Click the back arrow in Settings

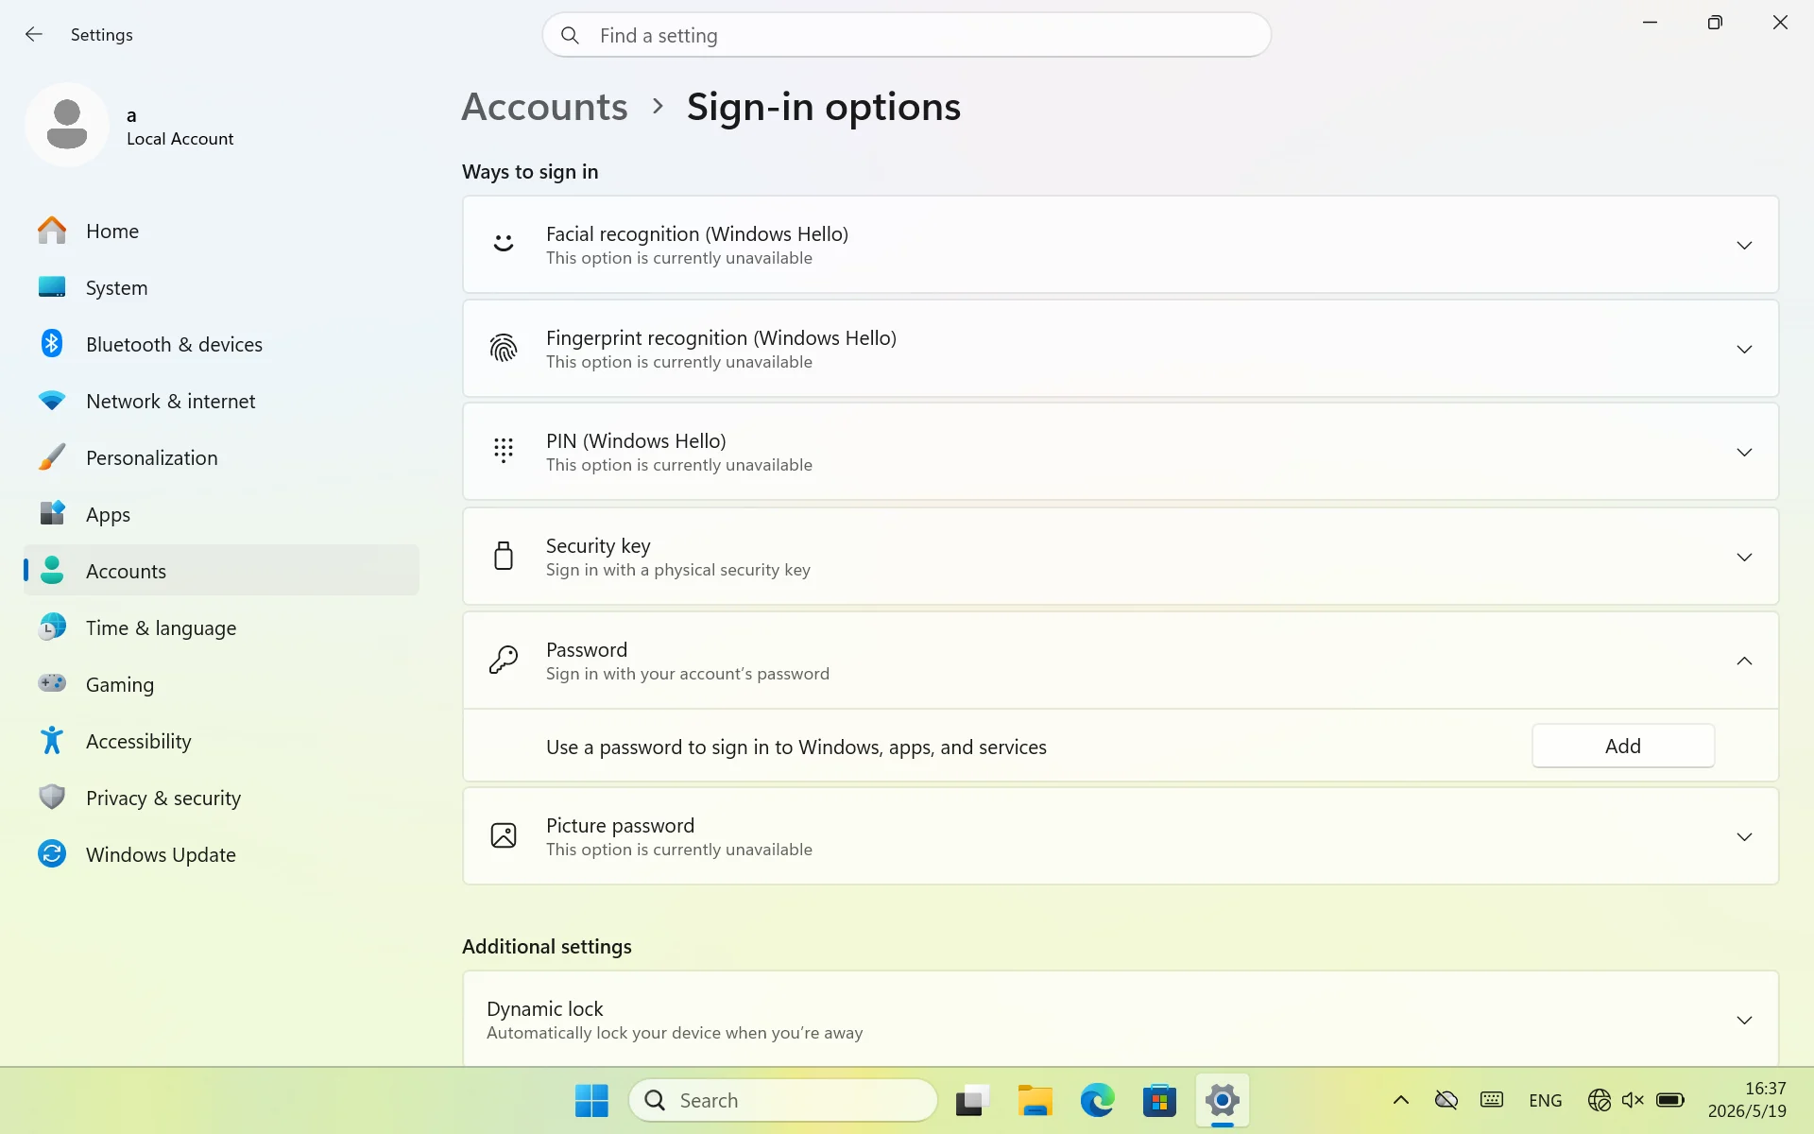tap(34, 35)
